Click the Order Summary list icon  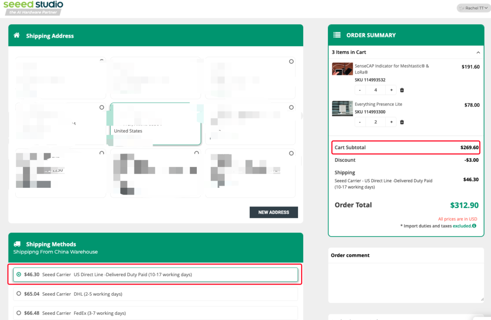[337, 35]
